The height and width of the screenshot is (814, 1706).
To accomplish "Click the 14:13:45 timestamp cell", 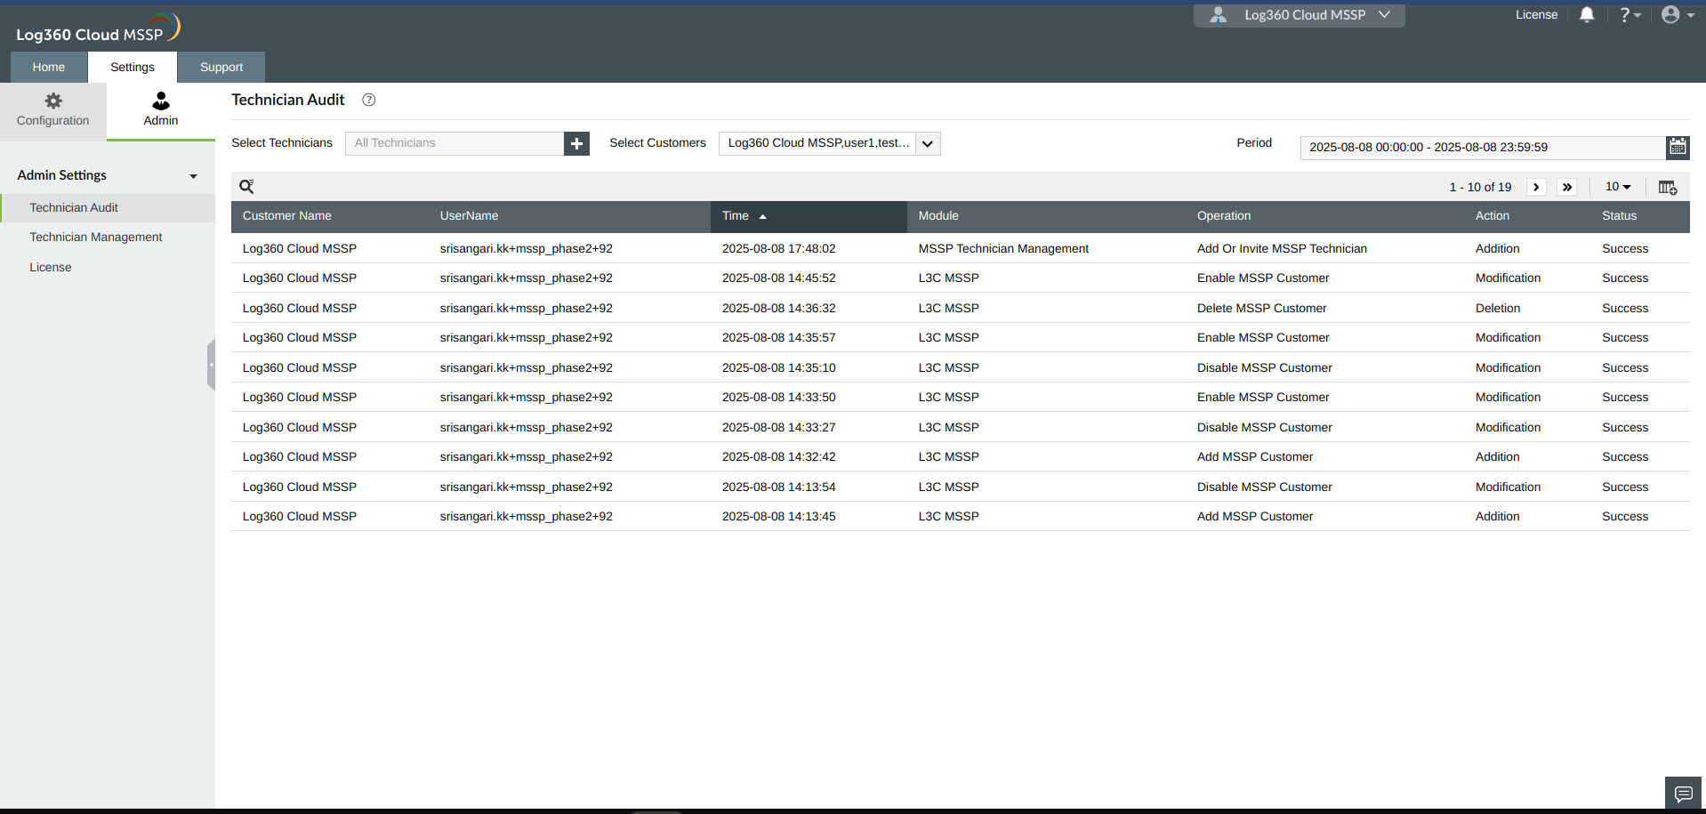I will (779, 517).
